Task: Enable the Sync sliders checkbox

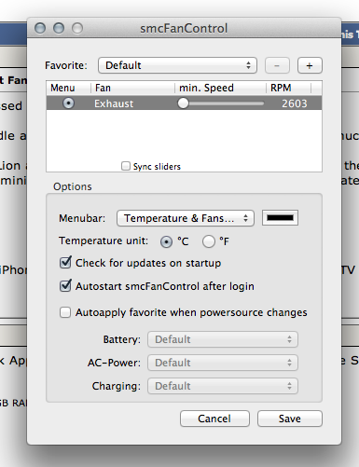Action: click(126, 166)
